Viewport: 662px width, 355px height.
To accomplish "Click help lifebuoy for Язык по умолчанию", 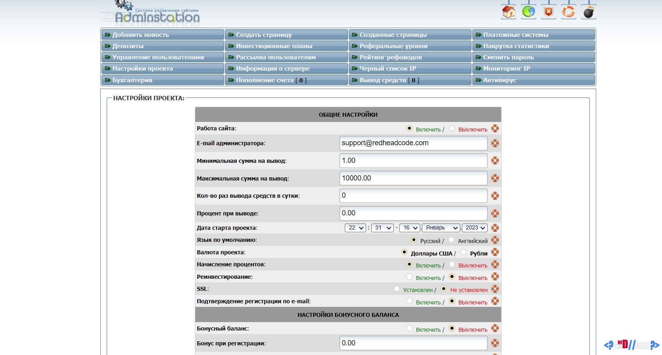I will (x=495, y=240).
